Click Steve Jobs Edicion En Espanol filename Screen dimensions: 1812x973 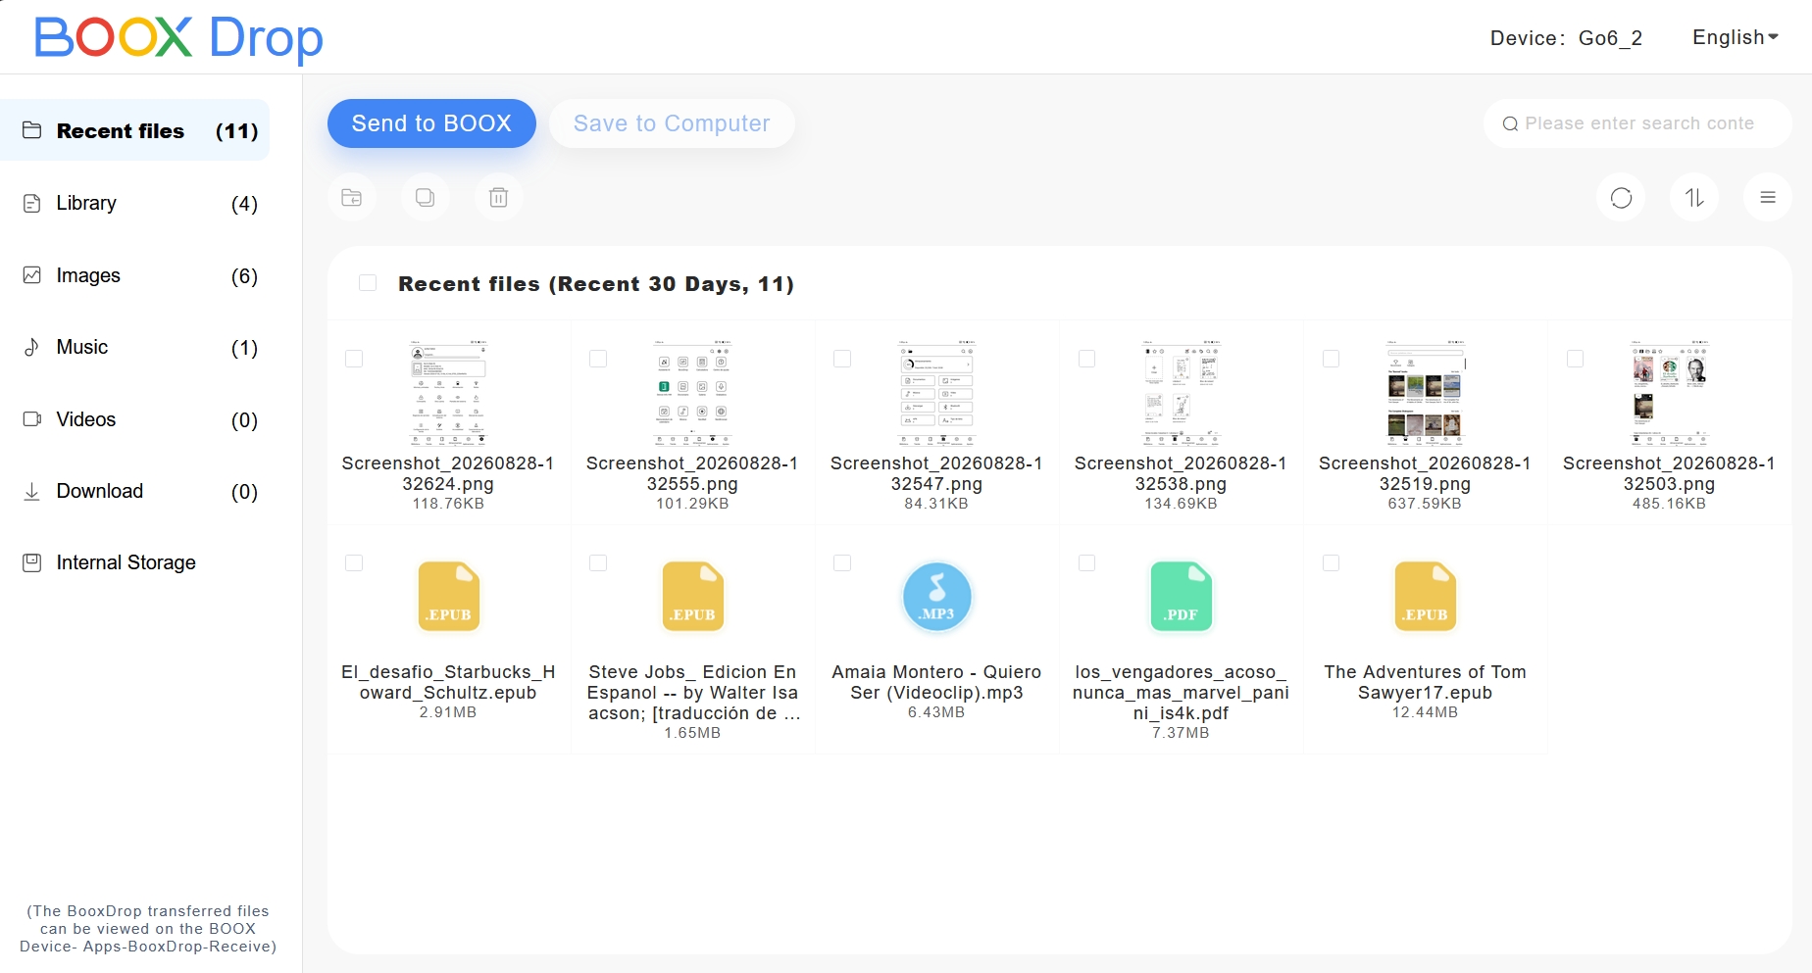coord(692,693)
